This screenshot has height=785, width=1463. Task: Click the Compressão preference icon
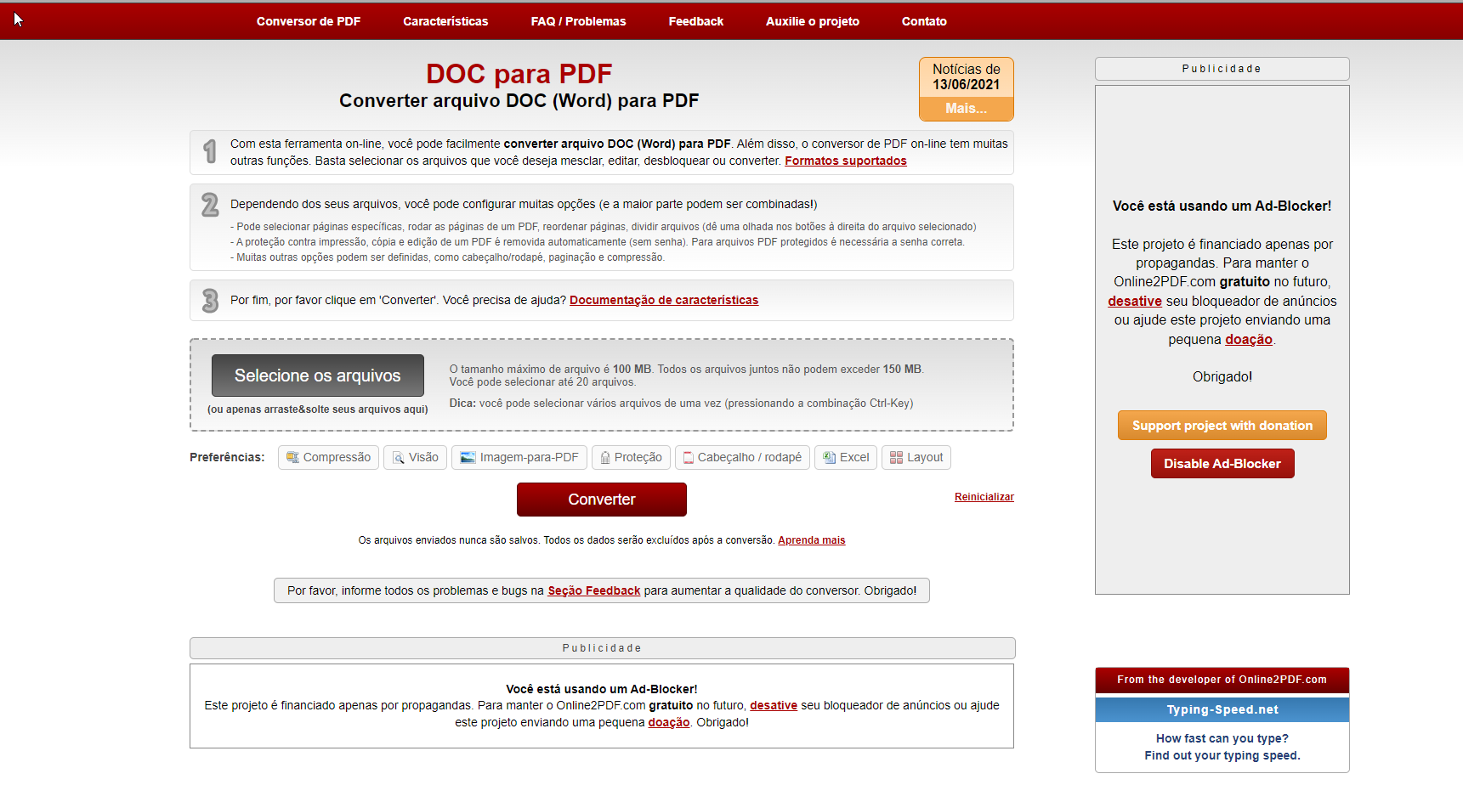(x=292, y=458)
